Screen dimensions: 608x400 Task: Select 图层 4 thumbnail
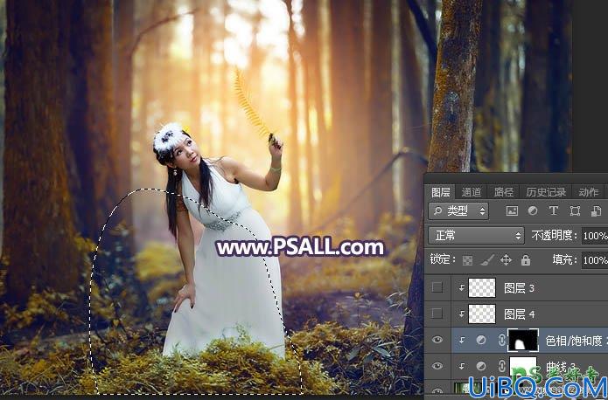click(x=482, y=314)
